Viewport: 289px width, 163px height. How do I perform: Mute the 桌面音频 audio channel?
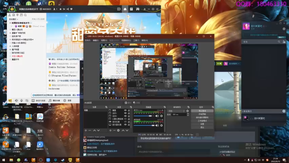157,125
